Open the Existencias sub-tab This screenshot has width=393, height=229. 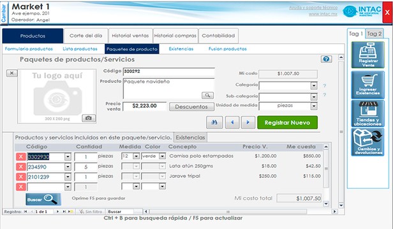click(181, 49)
